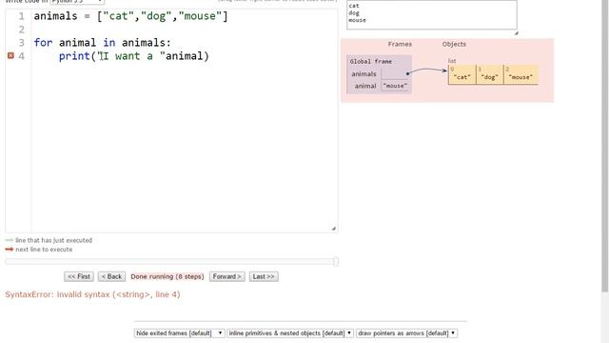Click the 'list' type label above objects
The image size is (609, 343).
pyautogui.click(x=452, y=61)
